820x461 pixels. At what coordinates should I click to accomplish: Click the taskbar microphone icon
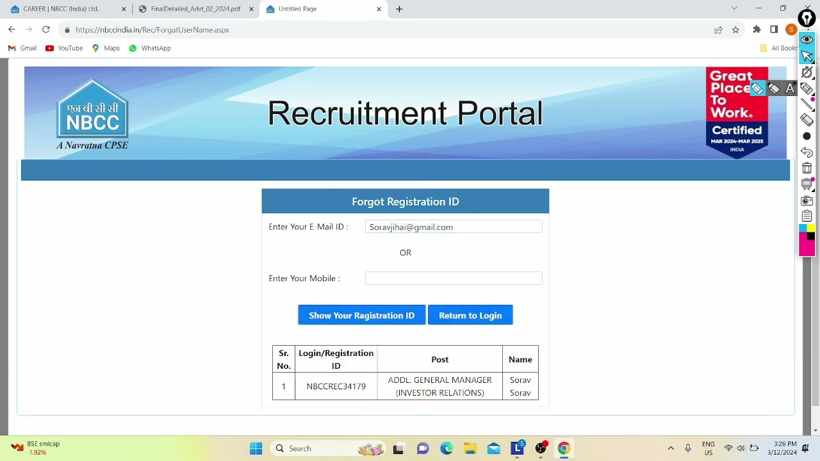688,448
